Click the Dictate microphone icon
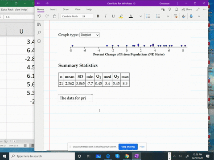The height and width of the screenshot is (160, 214). tap(191, 16)
